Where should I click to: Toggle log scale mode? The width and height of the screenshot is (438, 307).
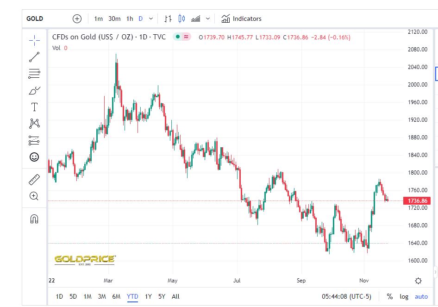(404, 296)
